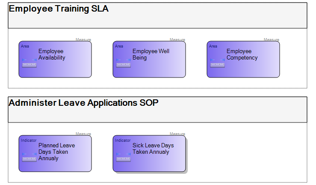Click ruler icon in Planned Leave Days box

tap(29, 157)
